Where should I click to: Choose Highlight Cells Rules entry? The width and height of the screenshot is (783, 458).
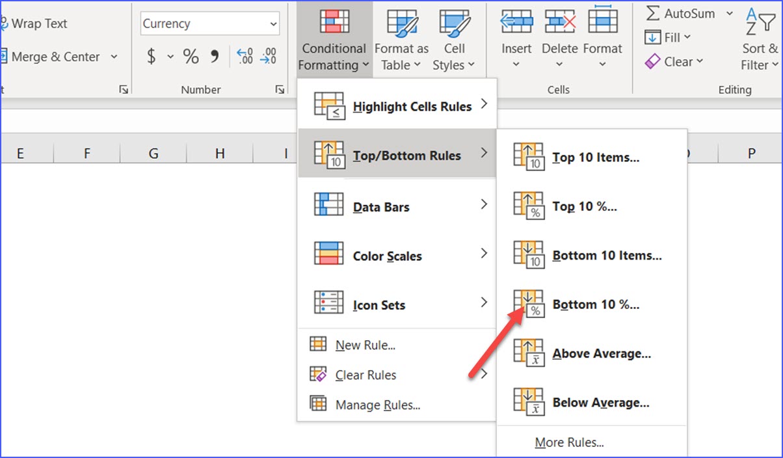[412, 106]
